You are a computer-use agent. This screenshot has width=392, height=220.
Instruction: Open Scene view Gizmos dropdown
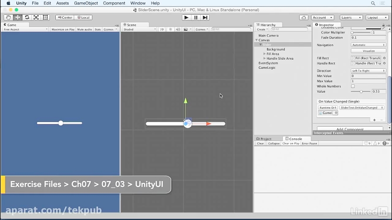[202, 29]
